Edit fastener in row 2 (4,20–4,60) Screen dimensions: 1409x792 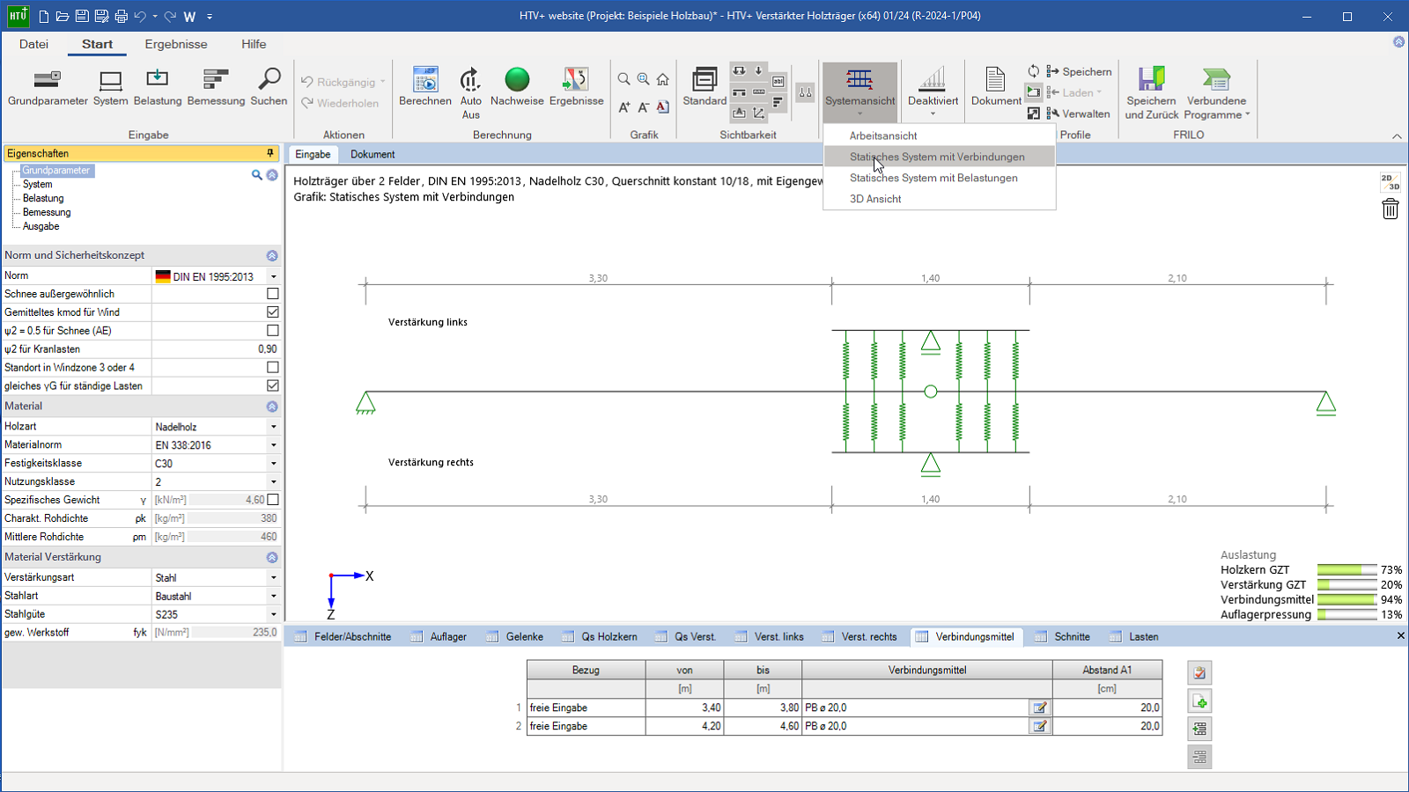pos(1040,726)
